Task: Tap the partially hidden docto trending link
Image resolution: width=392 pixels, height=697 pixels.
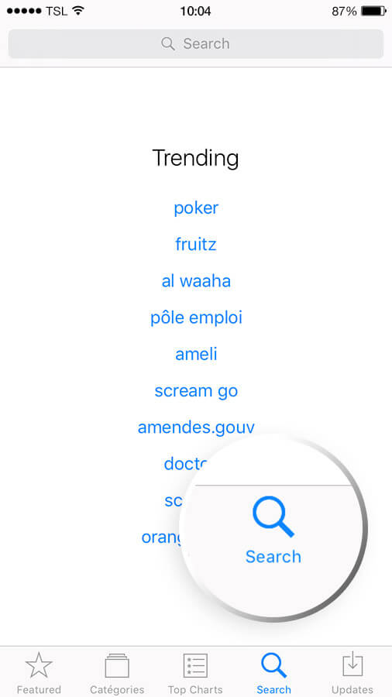Action: point(185,464)
